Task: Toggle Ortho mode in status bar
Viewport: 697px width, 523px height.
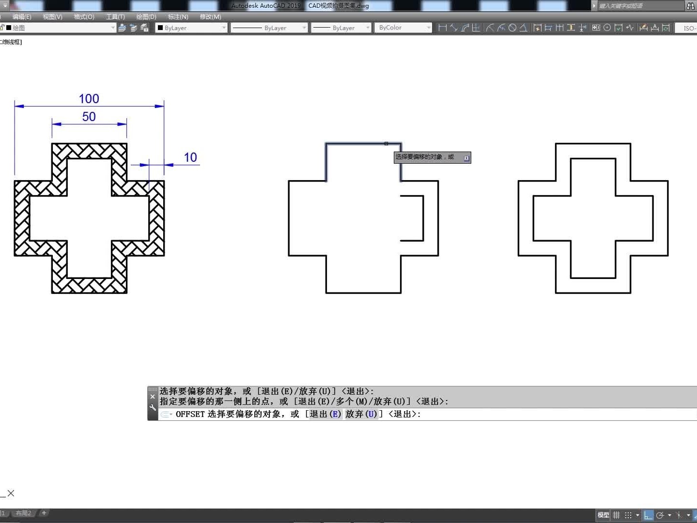Action: point(648,515)
